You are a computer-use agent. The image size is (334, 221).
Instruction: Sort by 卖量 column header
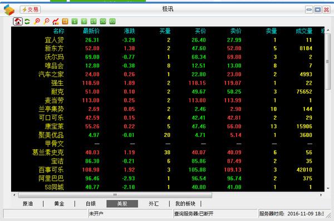[272, 31]
